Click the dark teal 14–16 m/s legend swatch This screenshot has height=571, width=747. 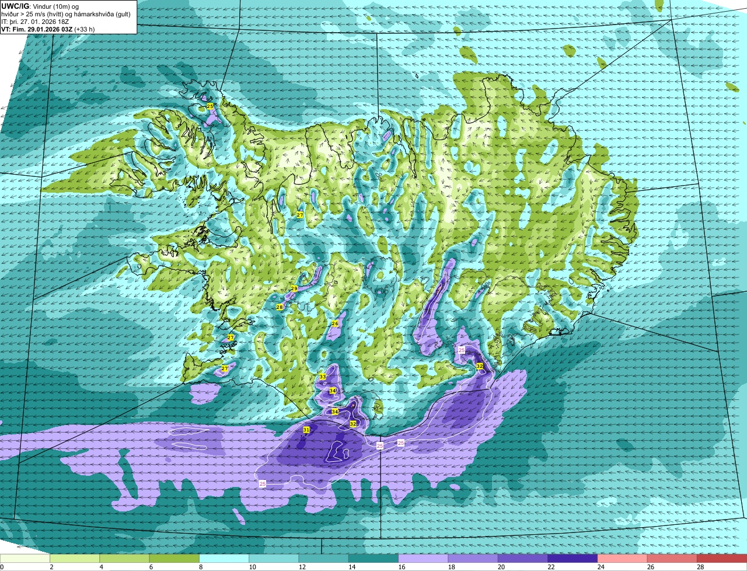pos(373,558)
